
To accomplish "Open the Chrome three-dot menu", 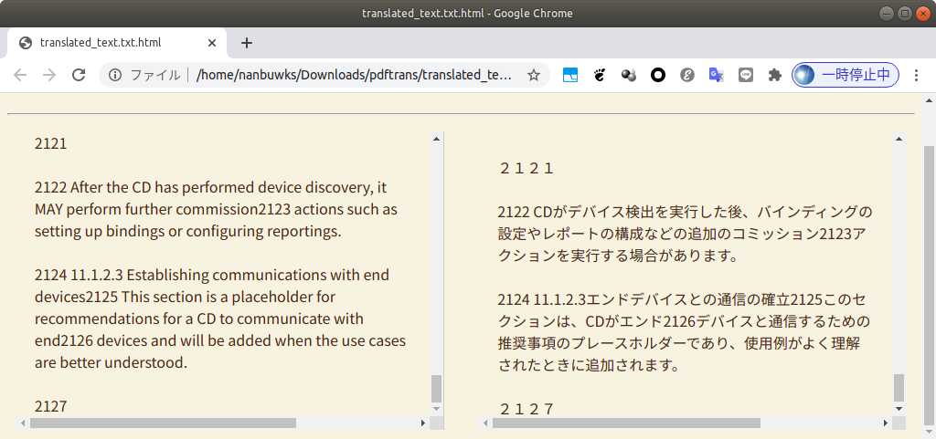I will point(916,75).
